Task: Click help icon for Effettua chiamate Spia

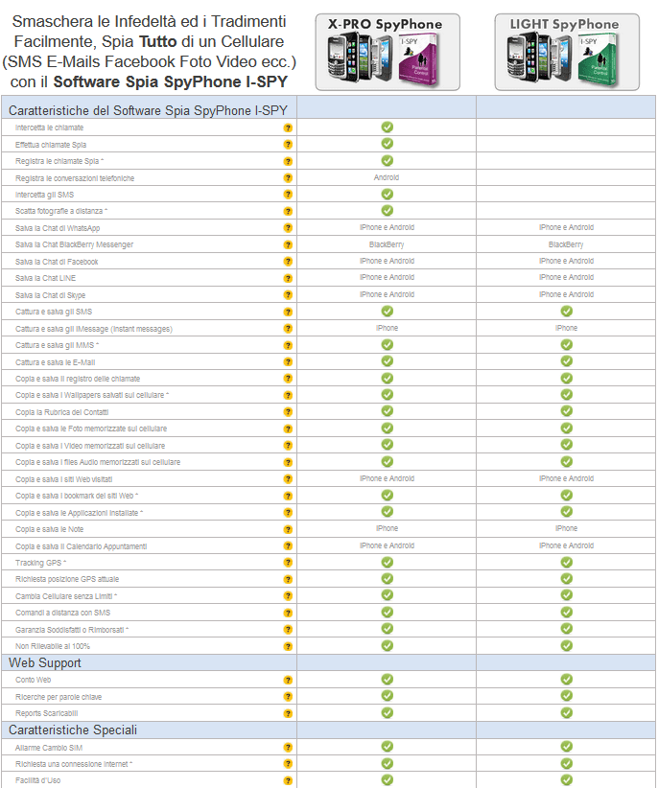Action: pos(288,145)
